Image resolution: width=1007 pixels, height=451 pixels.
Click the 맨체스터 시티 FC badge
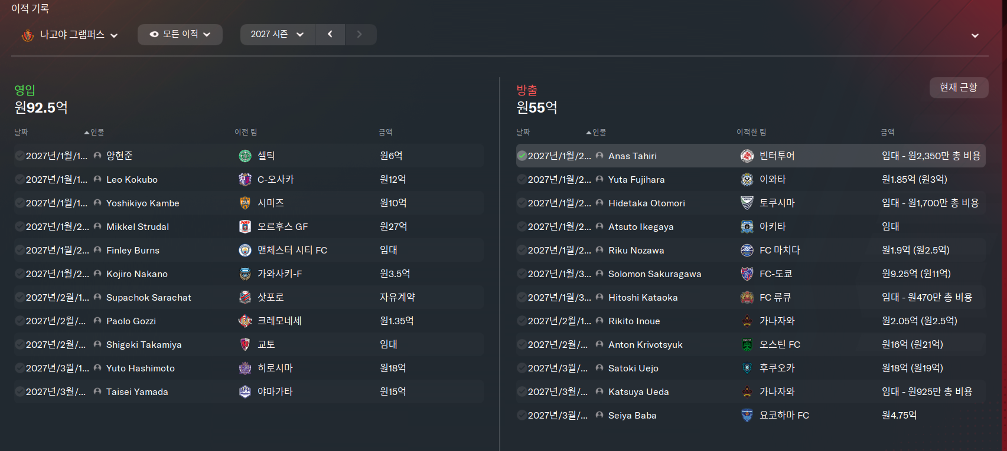click(x=245, y=250)
